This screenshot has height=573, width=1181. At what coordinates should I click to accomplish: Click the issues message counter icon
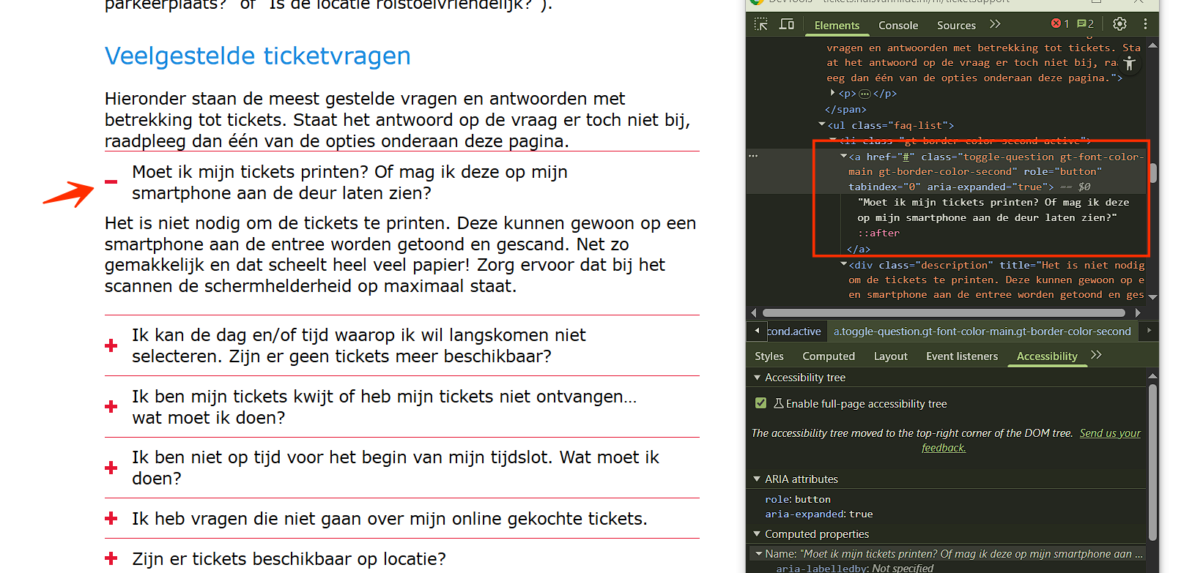[1085, 23]
